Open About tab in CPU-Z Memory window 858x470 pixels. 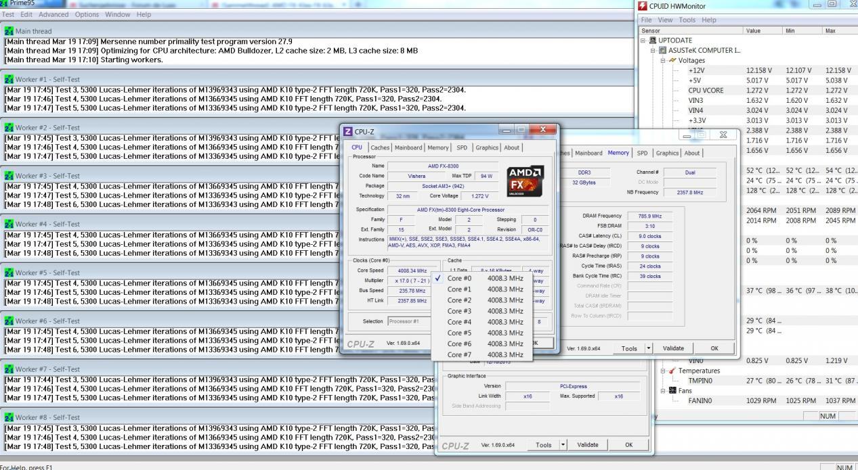(692, 153)
